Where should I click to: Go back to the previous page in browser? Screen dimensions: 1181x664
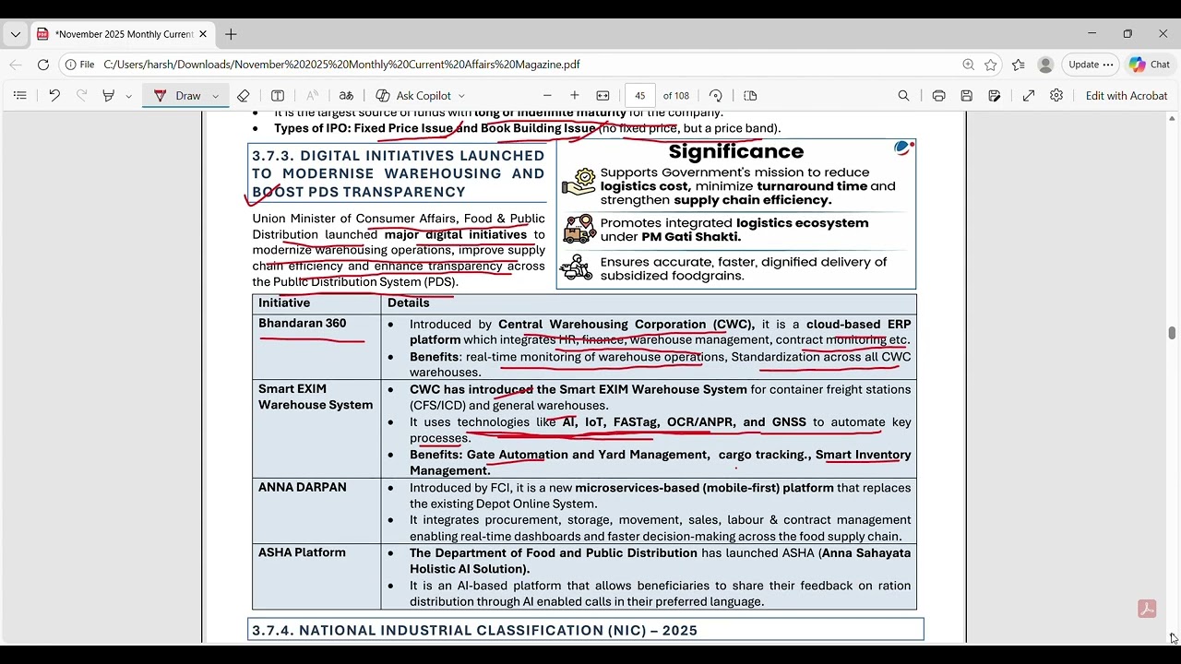tap(16, 65)
